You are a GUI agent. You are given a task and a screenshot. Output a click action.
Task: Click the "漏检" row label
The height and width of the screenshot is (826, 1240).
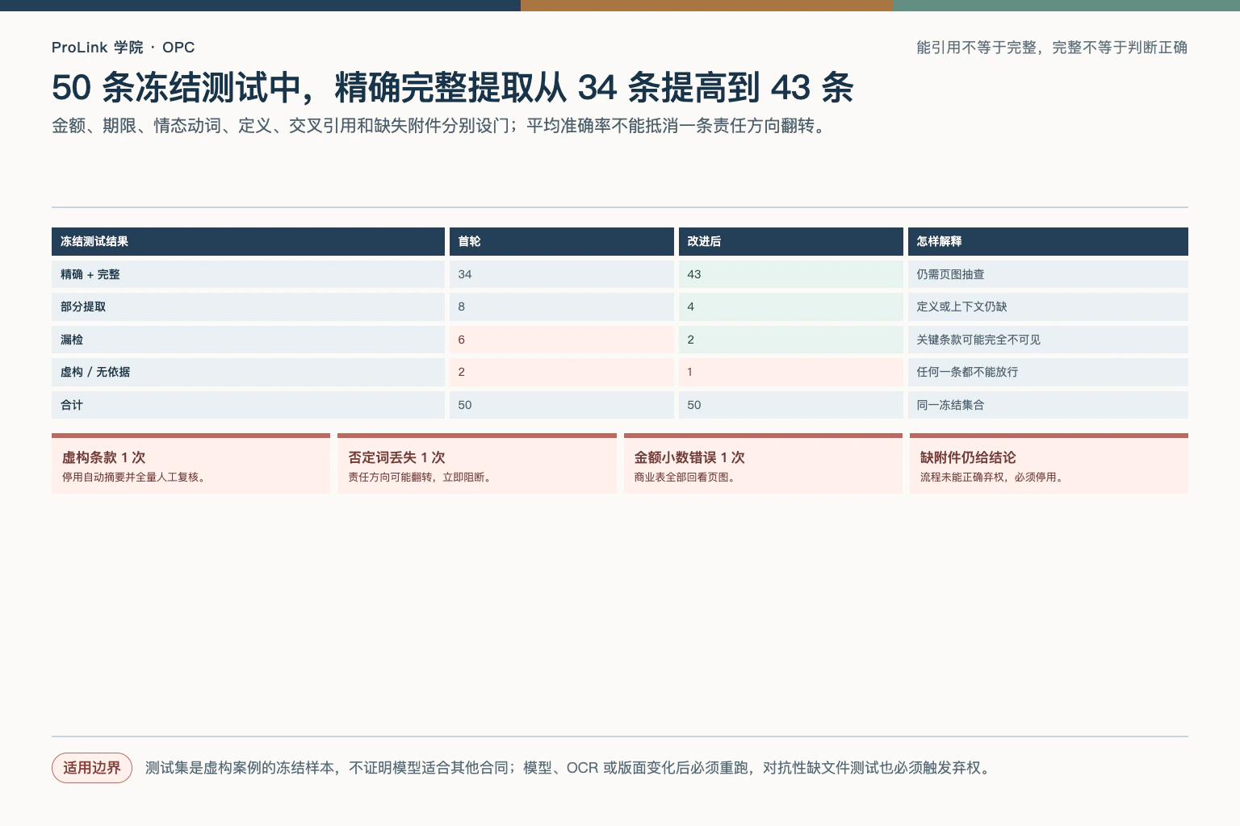[x=72, y=340]
